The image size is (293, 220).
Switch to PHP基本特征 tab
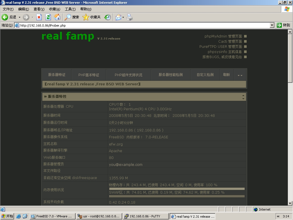coord(89,75)
